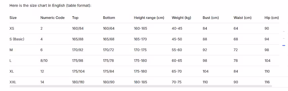The width and height of the screenshot is (288, 91).
Task: Select the XS size cell
Action: (x=12, y=28)
